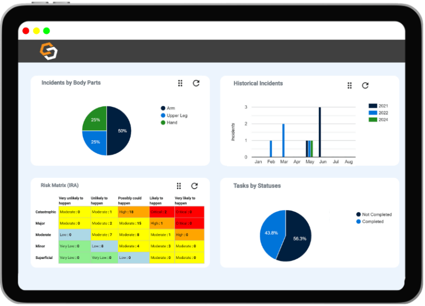Refresh the Incidents by Body Parts widget
This screenshot has height=306, width=425.
[196, 83]
